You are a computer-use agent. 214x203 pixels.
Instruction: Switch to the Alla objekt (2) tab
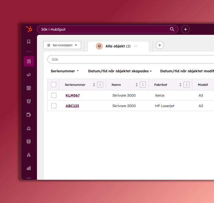click(x=118, y=46)
